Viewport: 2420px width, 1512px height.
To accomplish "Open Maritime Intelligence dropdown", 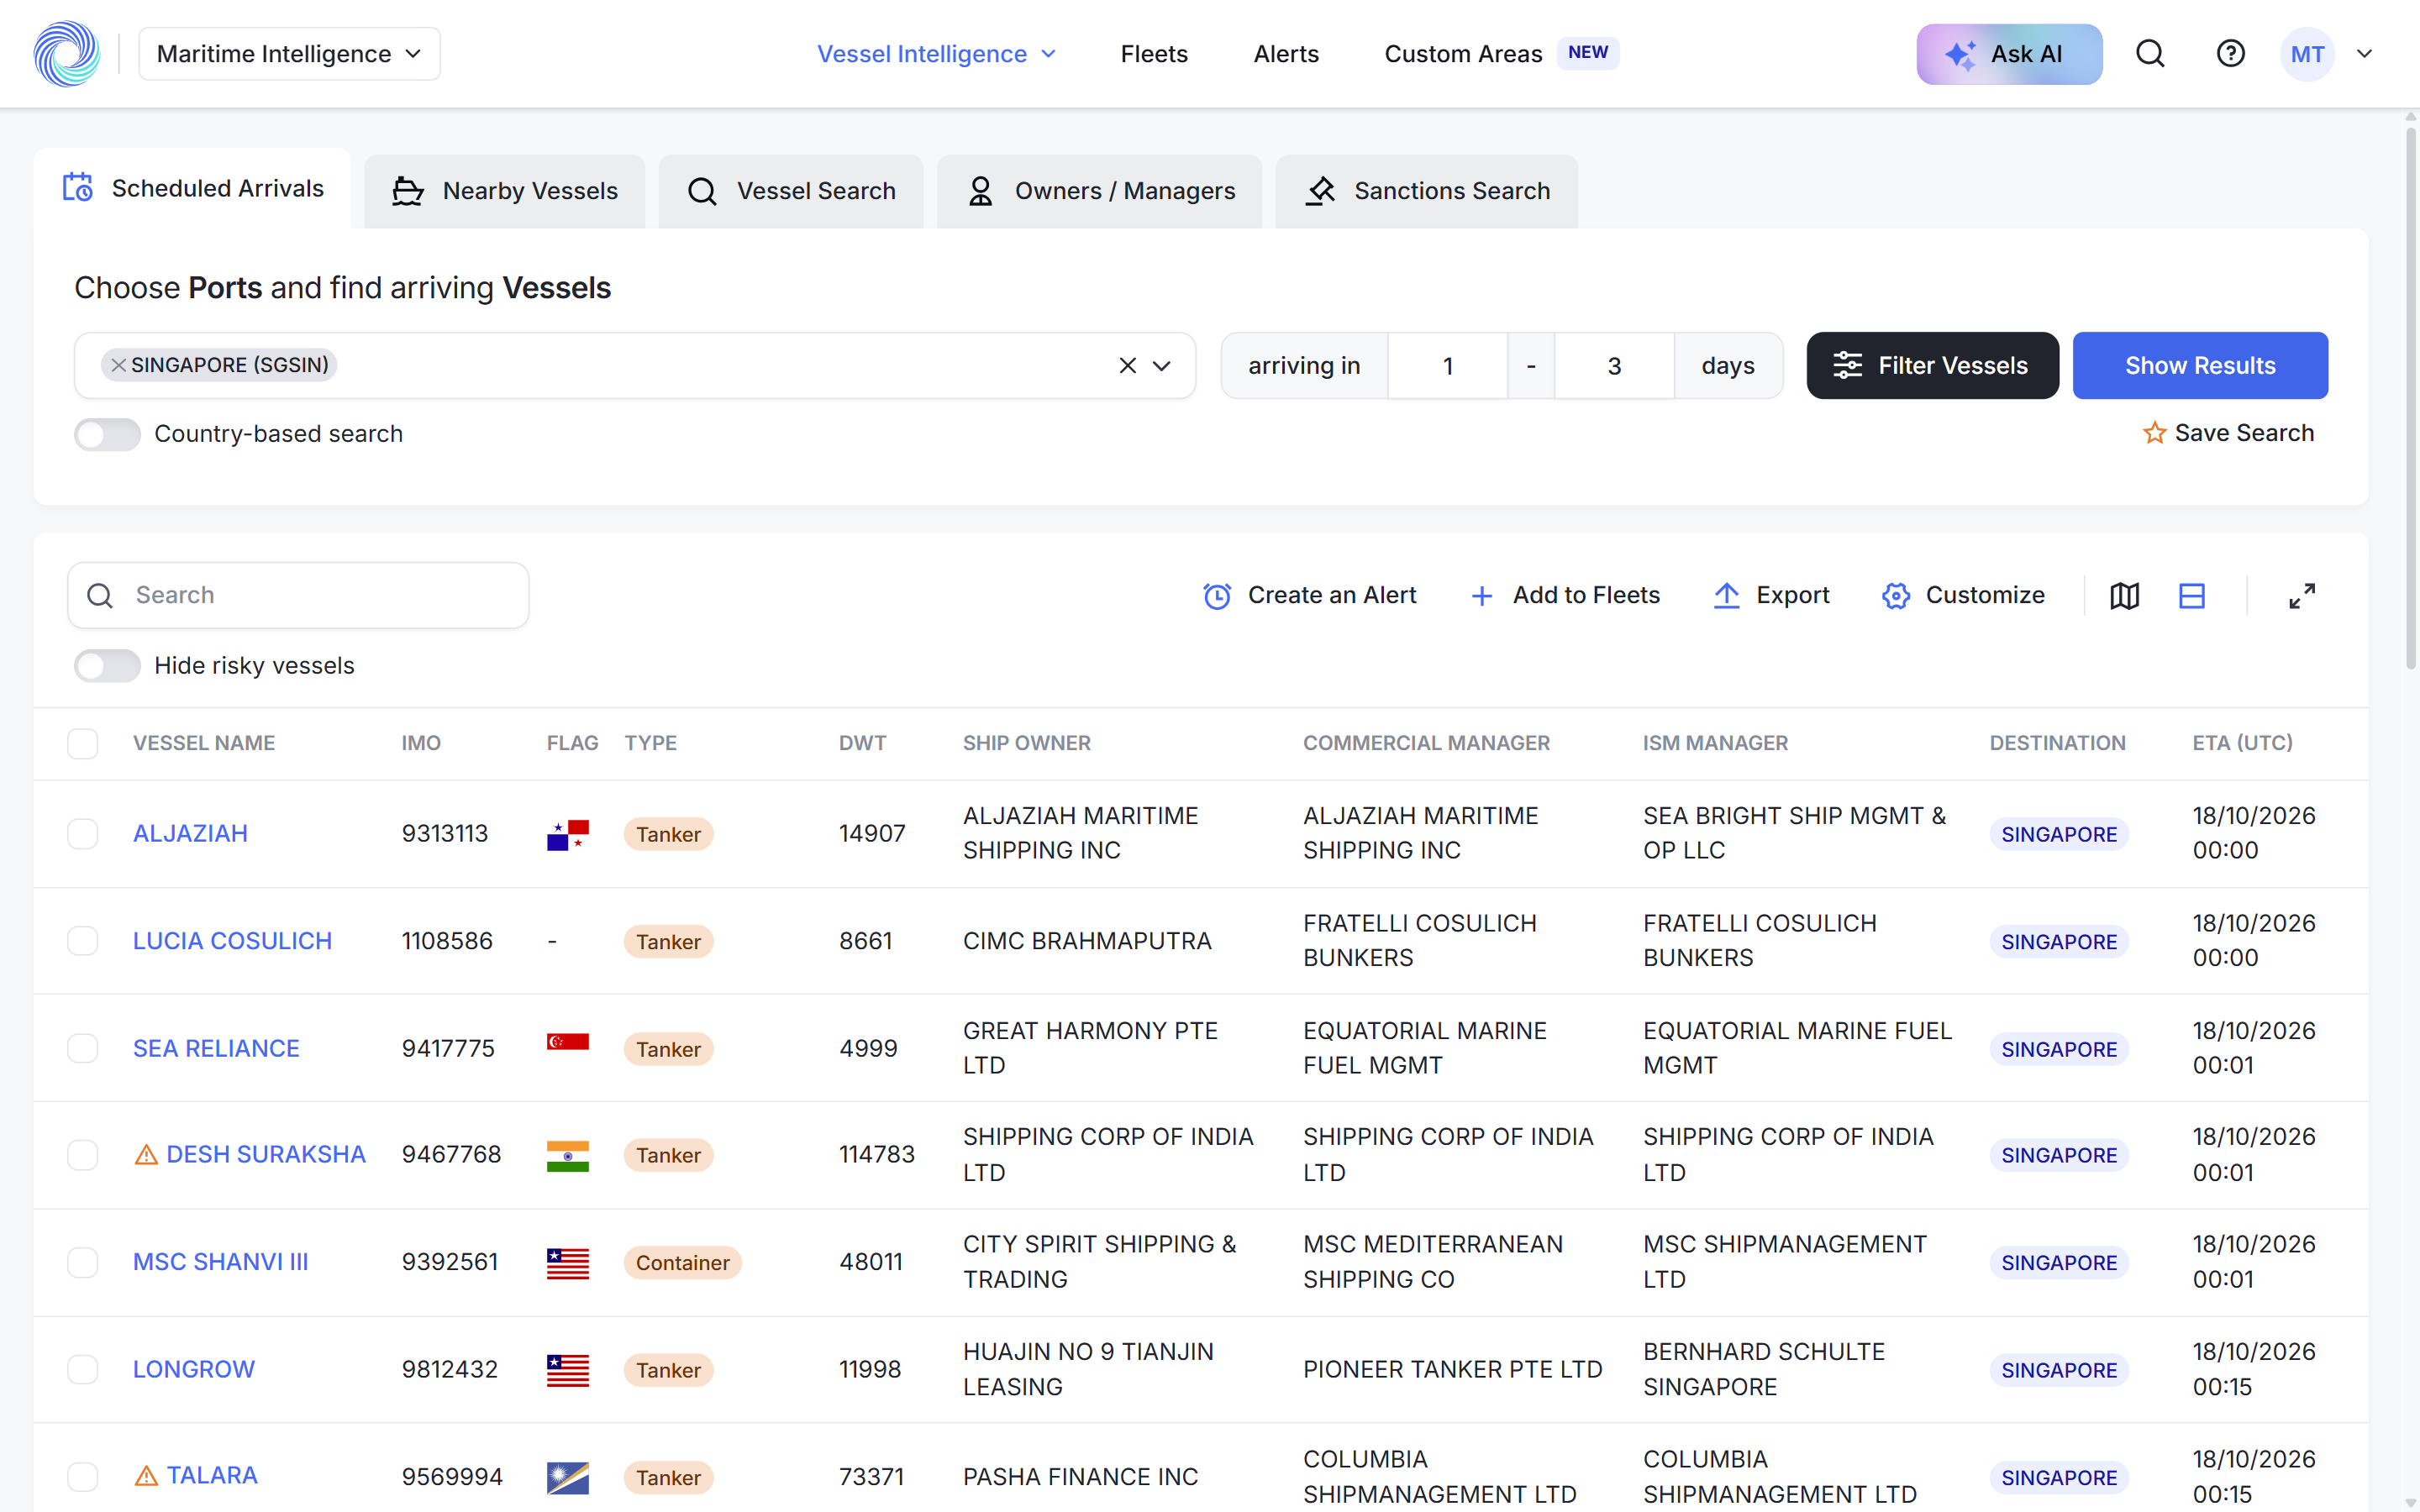I will (x=289, y=54).
